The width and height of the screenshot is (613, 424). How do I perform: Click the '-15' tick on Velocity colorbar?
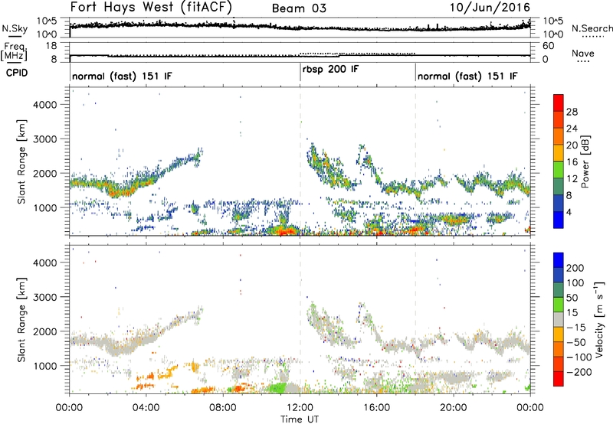(x=575, y=327)
